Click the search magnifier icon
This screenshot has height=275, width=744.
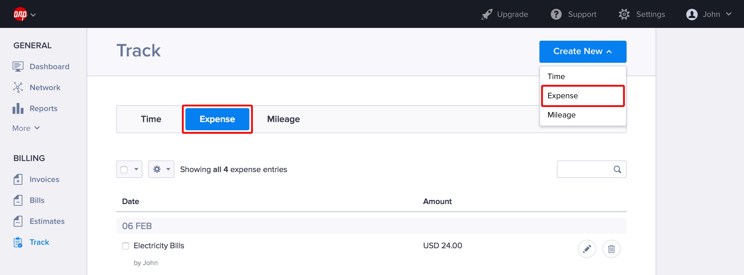pyautogui.click(x=617, y=169)
